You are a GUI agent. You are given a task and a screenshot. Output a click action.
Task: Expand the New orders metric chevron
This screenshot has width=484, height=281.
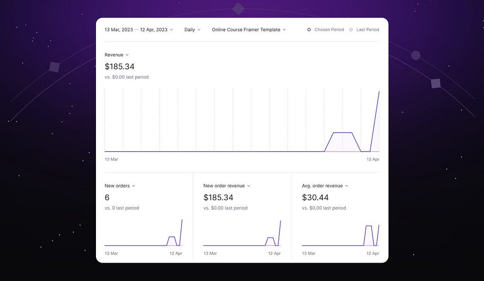pos(134,186)
